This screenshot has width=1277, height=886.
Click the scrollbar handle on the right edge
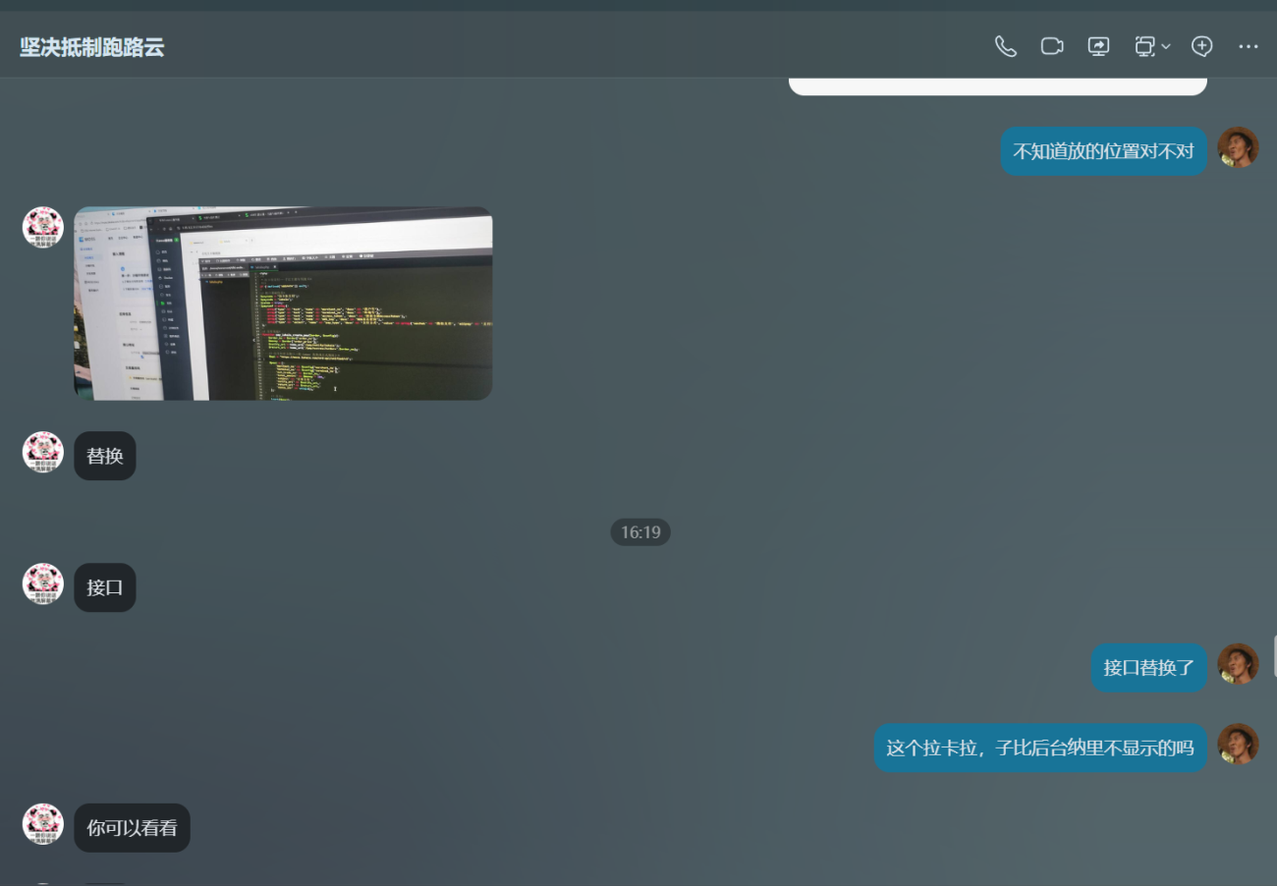(x=1274, y=656)
